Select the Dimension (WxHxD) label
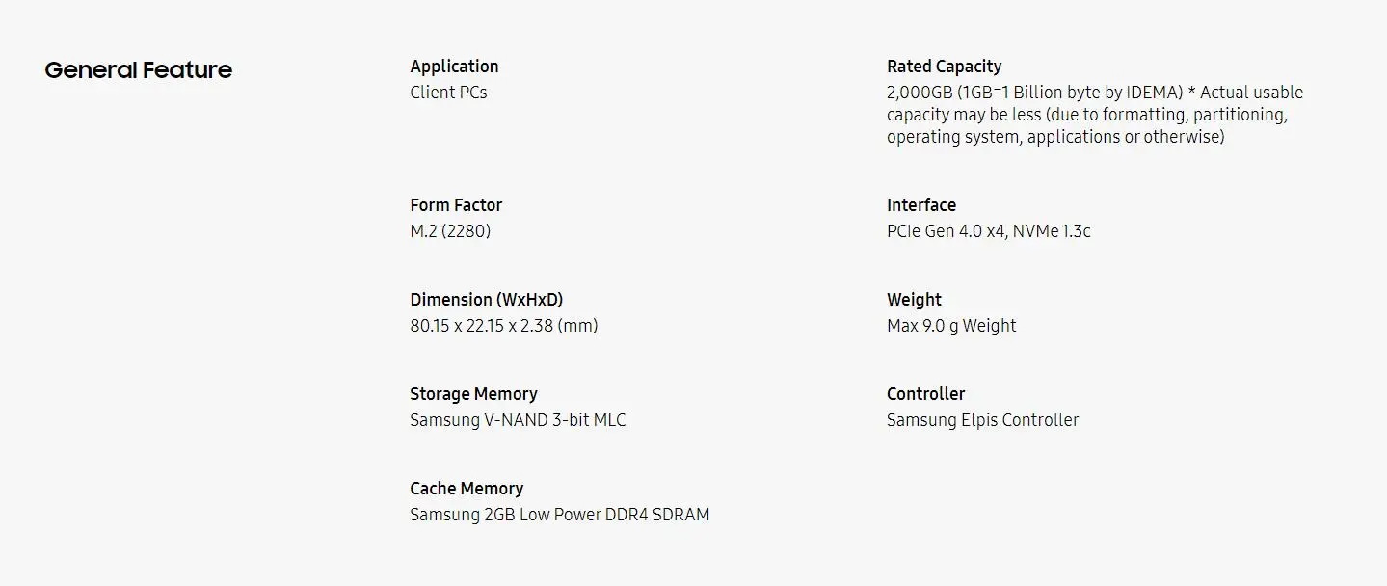The image size is (1387, 586). 487,300
